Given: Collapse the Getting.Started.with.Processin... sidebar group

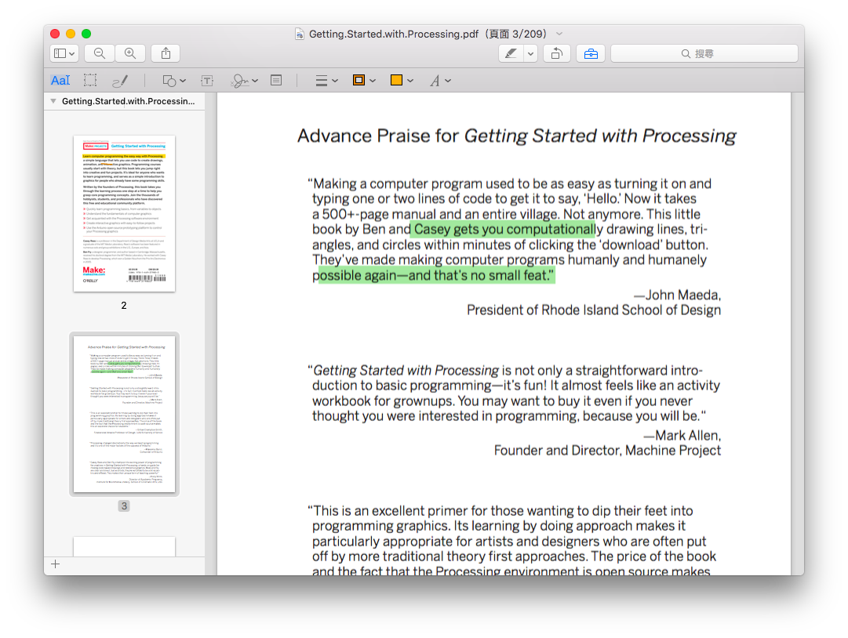Looking at the screenshot, I should [53, 101].
